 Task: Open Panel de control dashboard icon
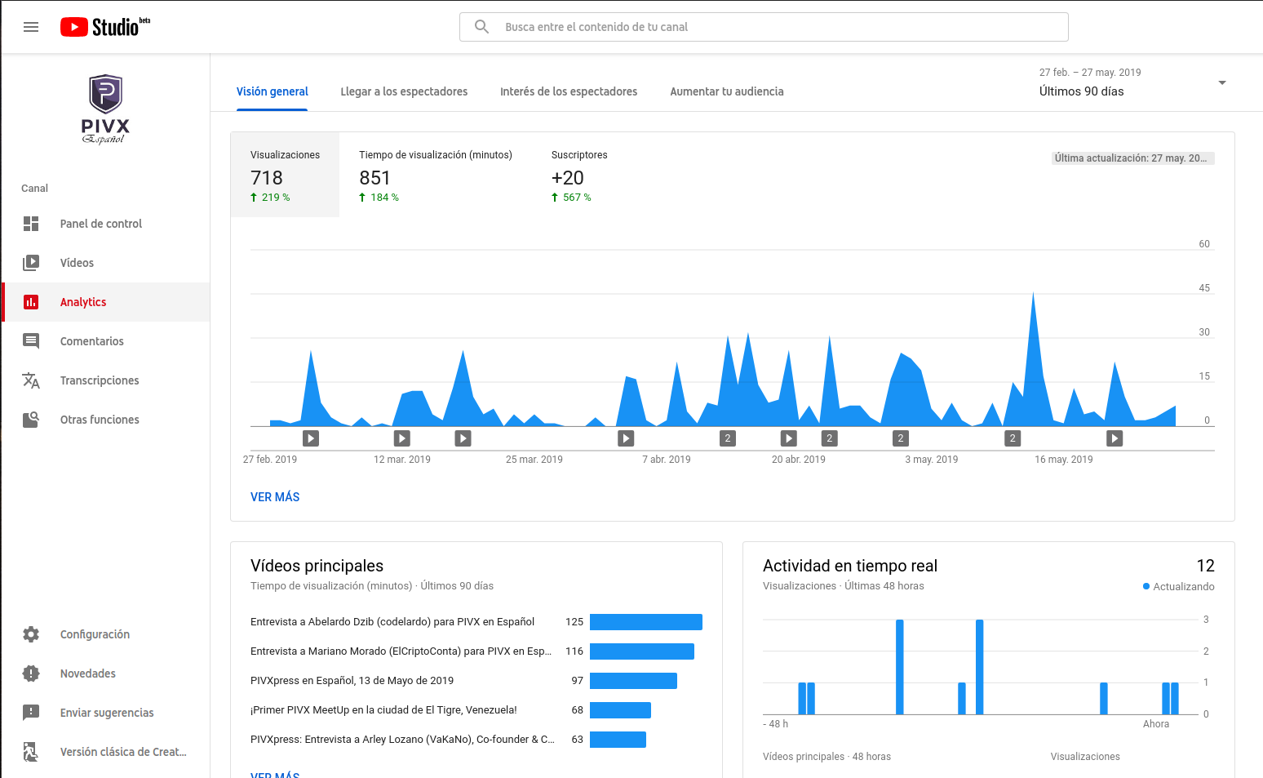(x=31, y=224)
